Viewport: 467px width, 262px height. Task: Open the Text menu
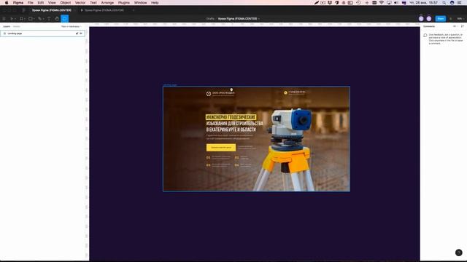click(x=93, y=3)
